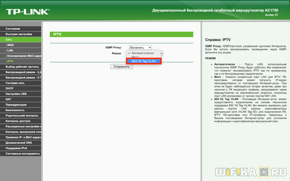Open the NAT section
The height and width of the screenshot is (181, 290).
20,99
